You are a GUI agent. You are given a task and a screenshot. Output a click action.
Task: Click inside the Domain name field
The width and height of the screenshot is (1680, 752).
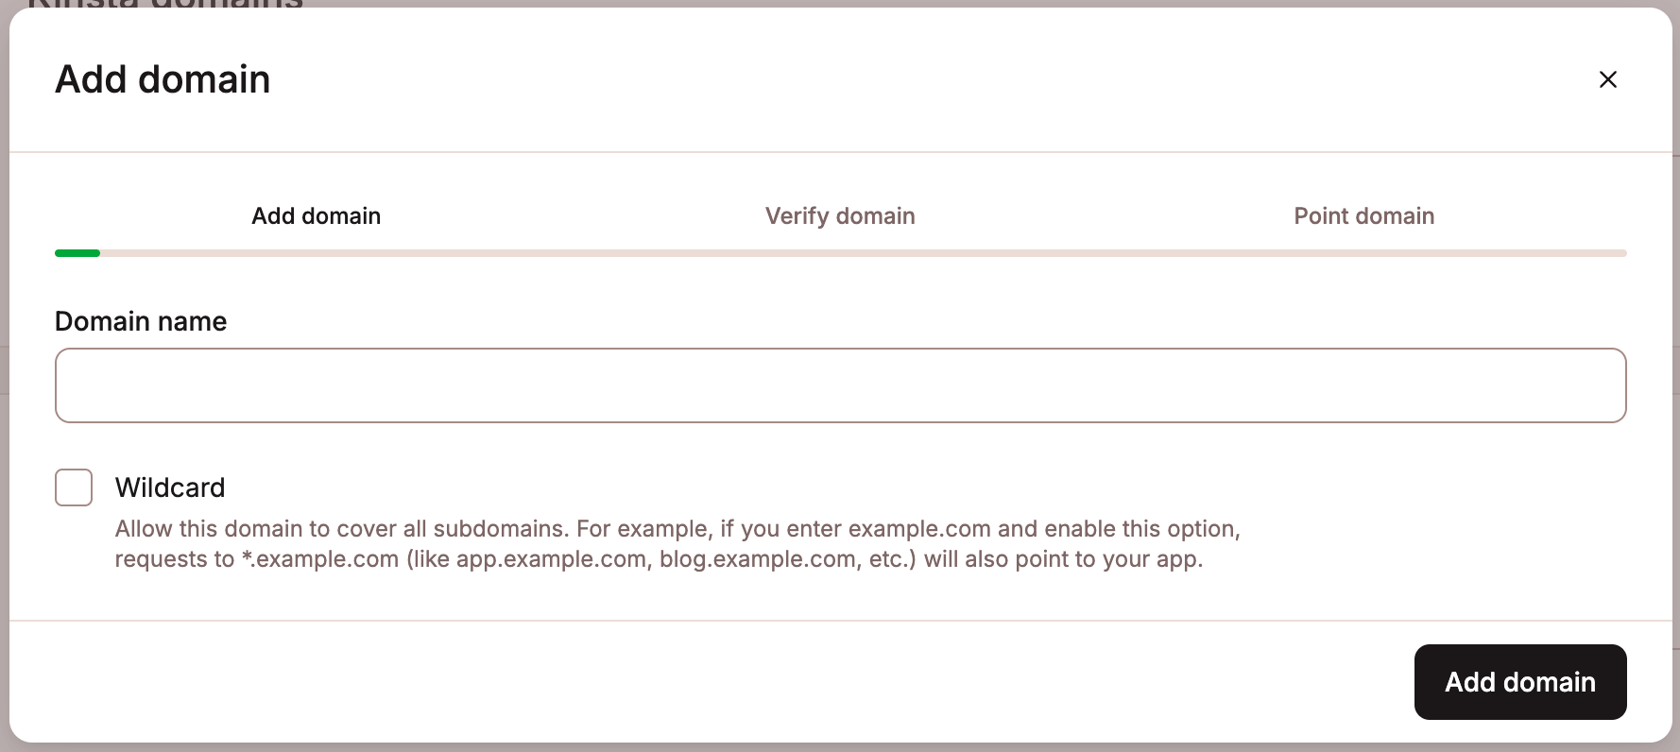[840, 385]
